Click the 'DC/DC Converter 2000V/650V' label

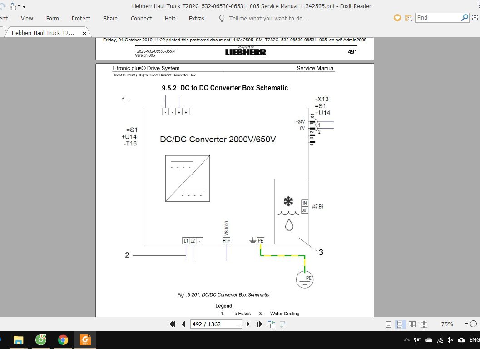(x=218, y=139)
